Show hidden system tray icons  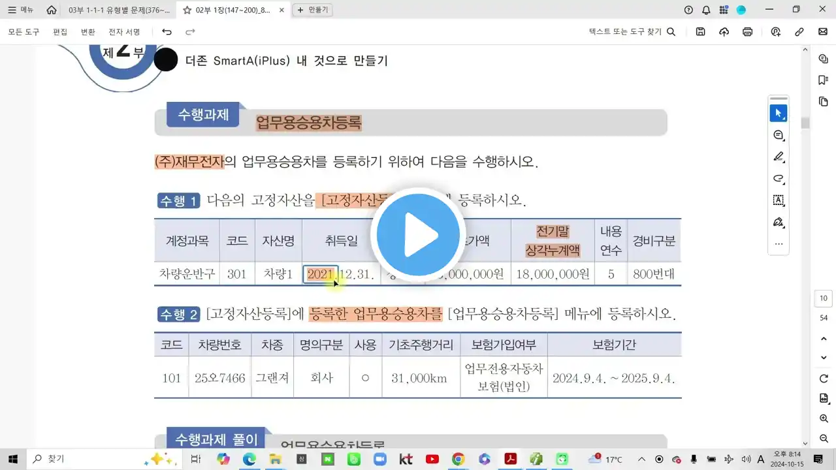(x=642, y=459)
